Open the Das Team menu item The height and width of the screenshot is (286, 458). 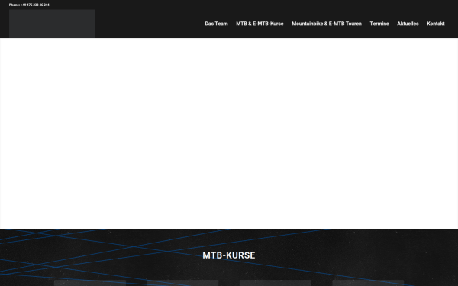216,24
